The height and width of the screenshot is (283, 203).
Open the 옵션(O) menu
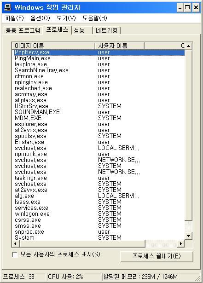(x=40, y=18)
